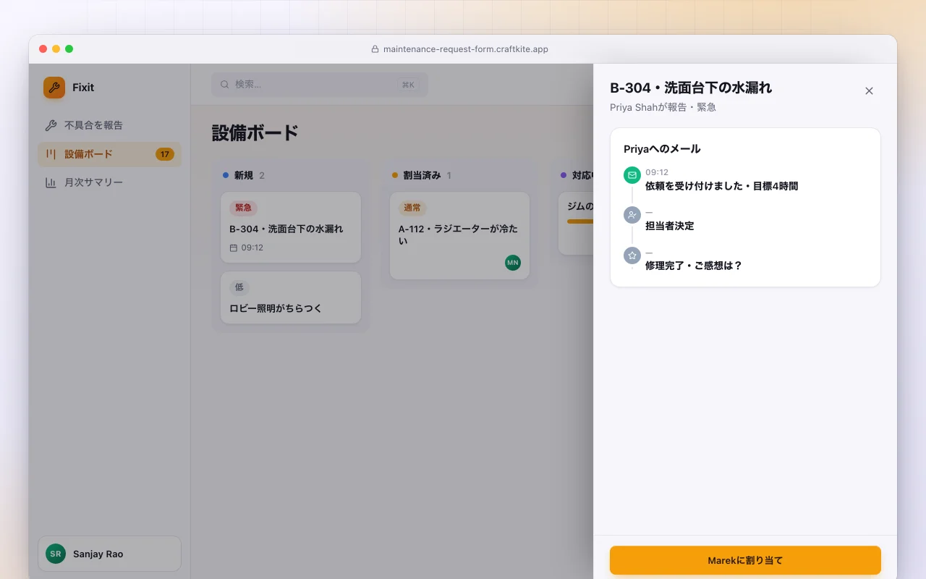The height and width of the screenshot is (579, 926).
Task: Click the 緊急 tag on the B-304 card
Action: pyautogui.click(x=243, y=208)
